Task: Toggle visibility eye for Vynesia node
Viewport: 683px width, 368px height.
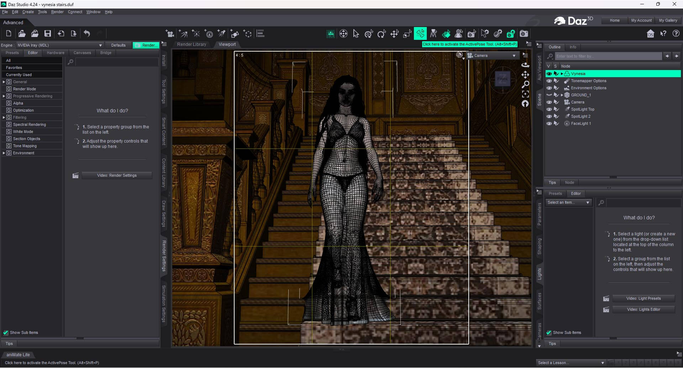Action: (x=549, y=74)
